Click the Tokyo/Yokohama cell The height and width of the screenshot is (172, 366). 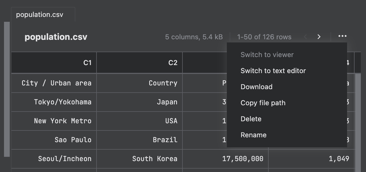point(54,102)
